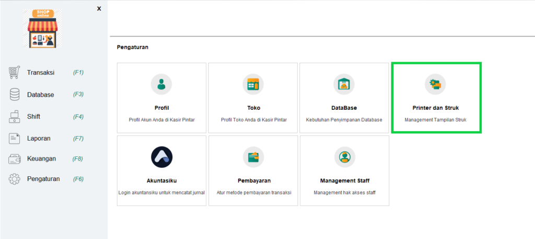Click the Keuangan wallet icon
Screen dimensions: 535x239
coord(15,158)
